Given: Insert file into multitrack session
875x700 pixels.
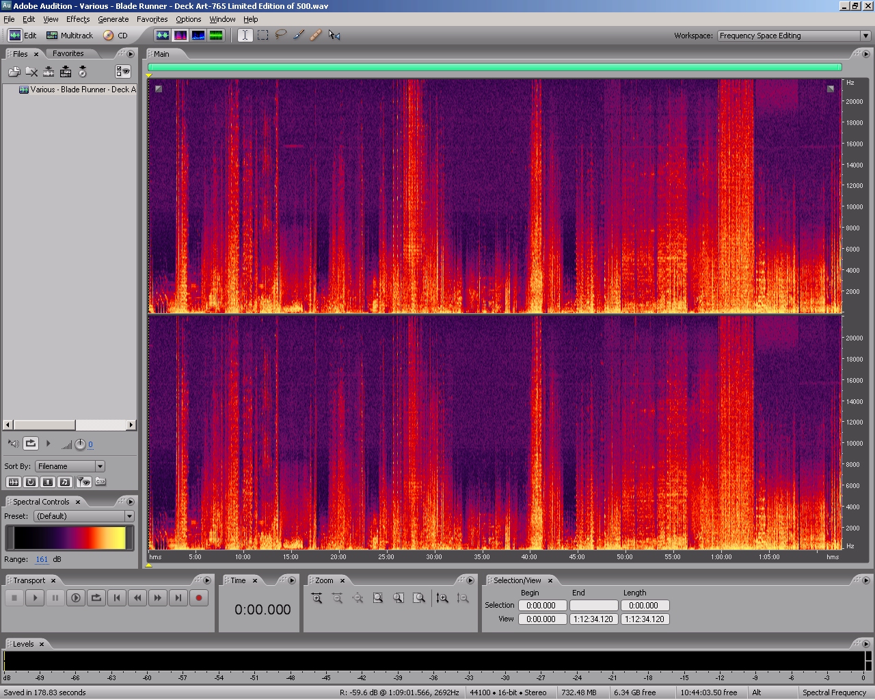Looking at the screenshot, I should click(66, 71).
